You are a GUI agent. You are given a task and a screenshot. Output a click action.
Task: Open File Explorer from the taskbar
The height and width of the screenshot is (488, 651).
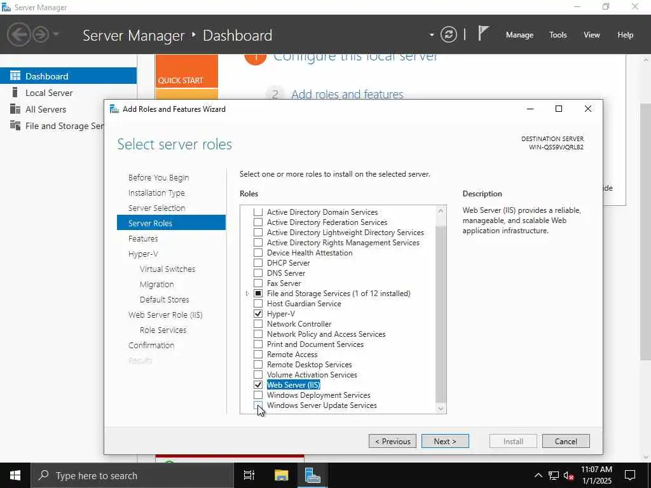click(x=281, y=475)
